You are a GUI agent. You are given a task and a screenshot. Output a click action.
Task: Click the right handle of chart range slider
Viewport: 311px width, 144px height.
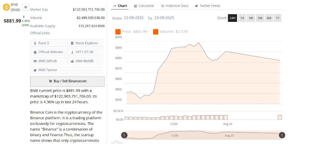pos(282,135)
